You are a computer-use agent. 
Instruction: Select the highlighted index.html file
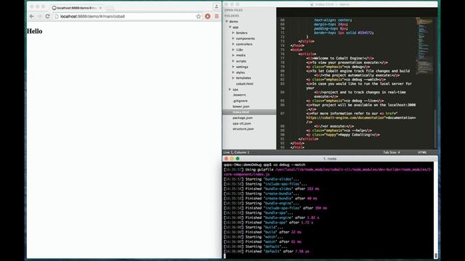coord(249,112)
